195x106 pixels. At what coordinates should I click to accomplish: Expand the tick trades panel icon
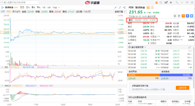click(190, 47)
